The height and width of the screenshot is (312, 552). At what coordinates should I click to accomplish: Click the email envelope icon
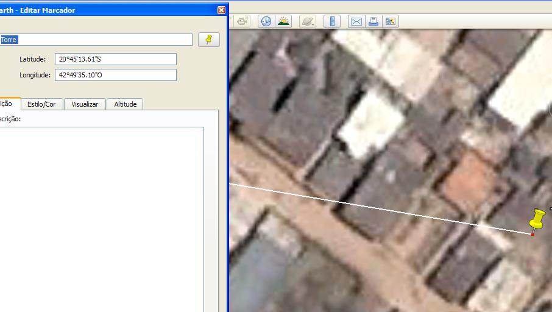[356, 21]
